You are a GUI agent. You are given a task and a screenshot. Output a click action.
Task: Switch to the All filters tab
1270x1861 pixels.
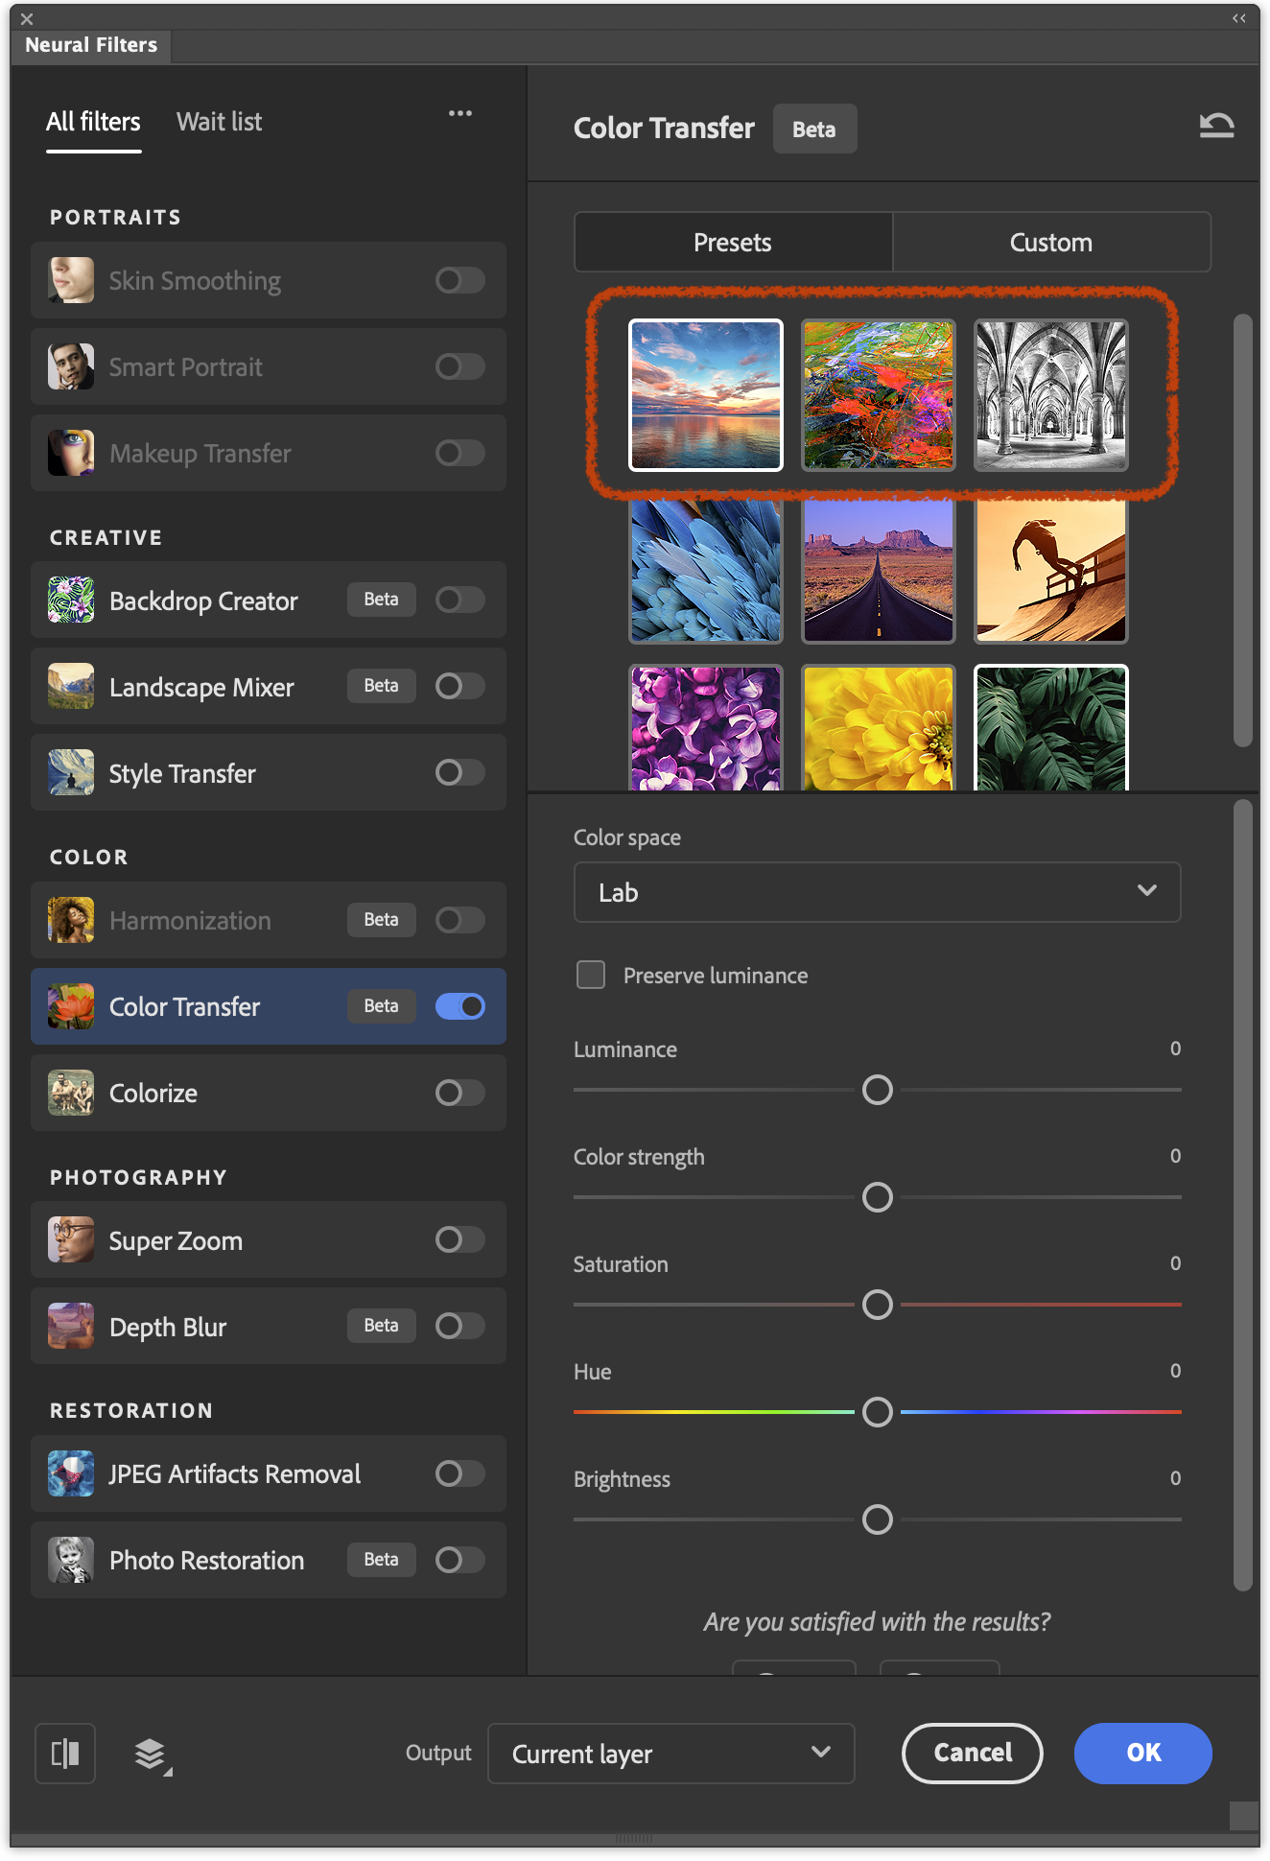93,122
